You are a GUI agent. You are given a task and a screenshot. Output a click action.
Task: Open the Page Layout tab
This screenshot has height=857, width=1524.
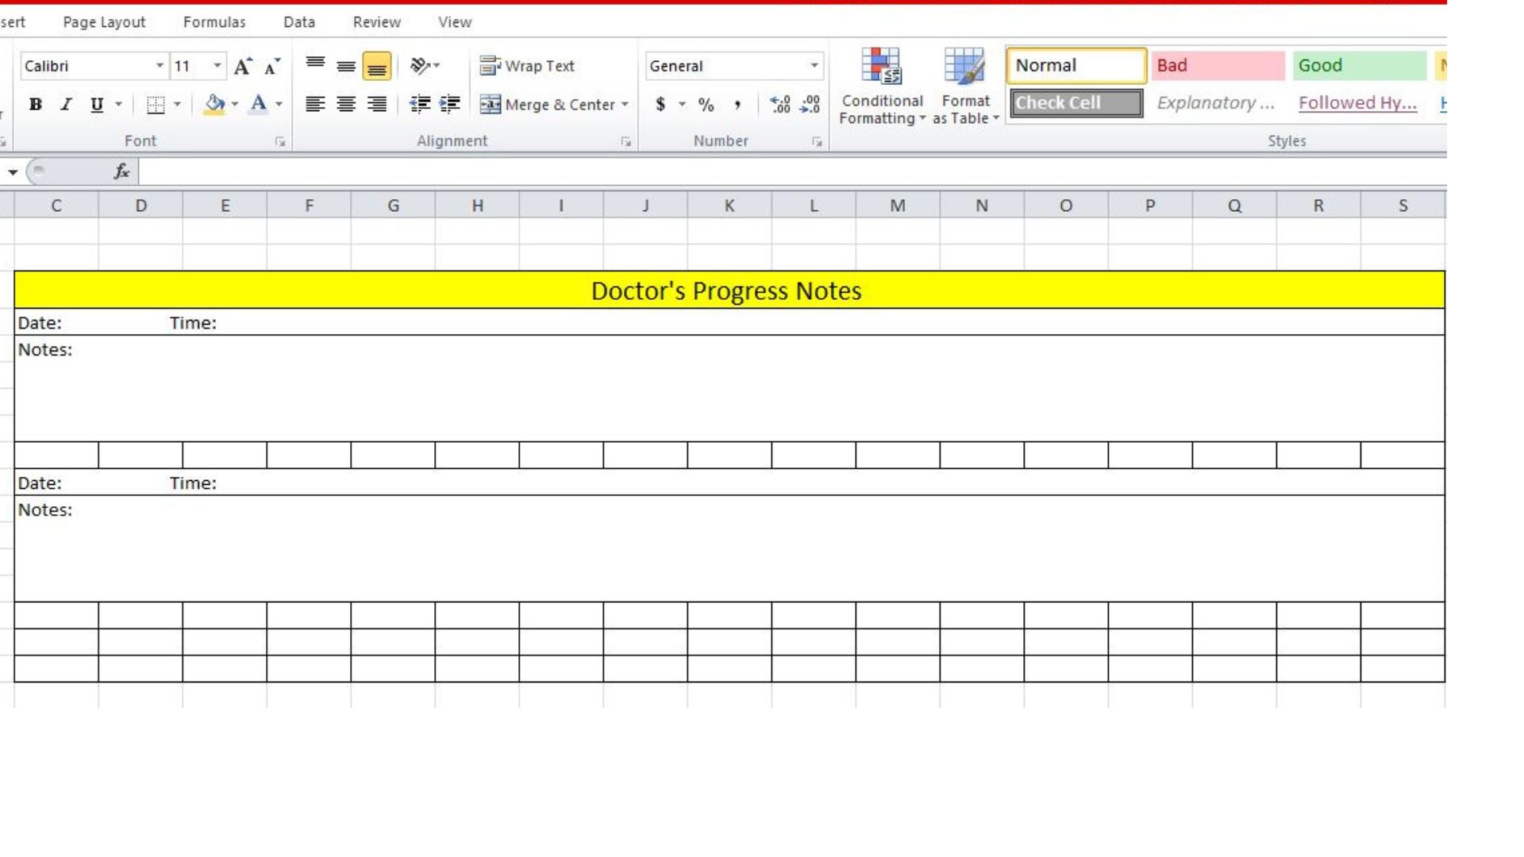[104, 22]
